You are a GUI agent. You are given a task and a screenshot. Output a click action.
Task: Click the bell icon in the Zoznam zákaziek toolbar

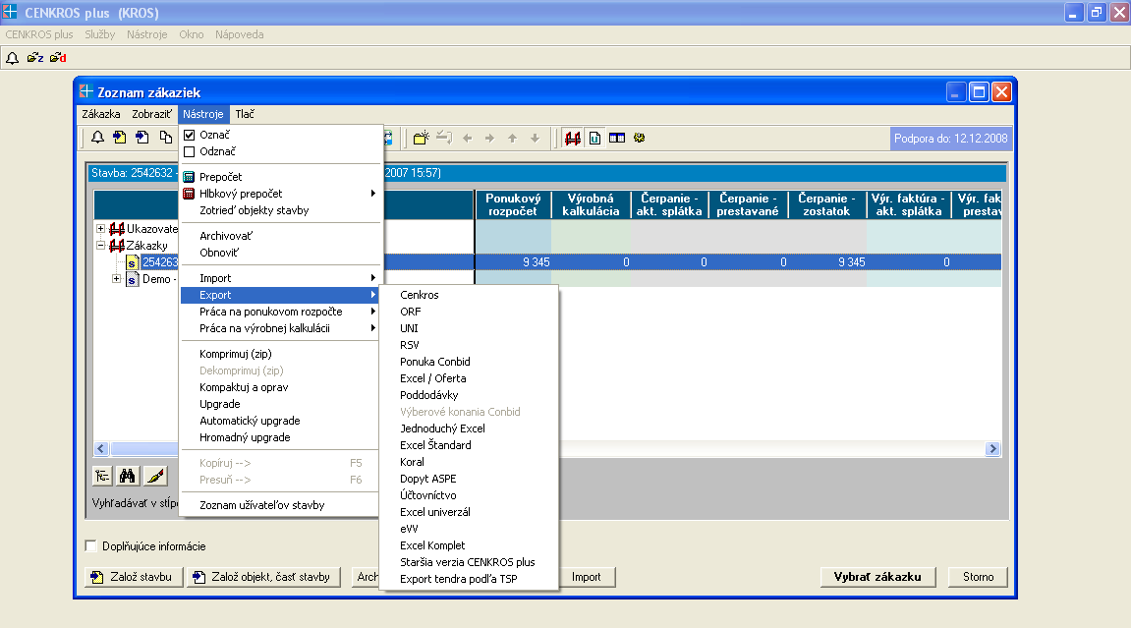(x=97, y=138)
